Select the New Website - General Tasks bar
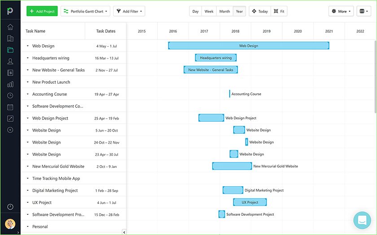377x235 pixels. pyautogui.click(x=210, y=70)
